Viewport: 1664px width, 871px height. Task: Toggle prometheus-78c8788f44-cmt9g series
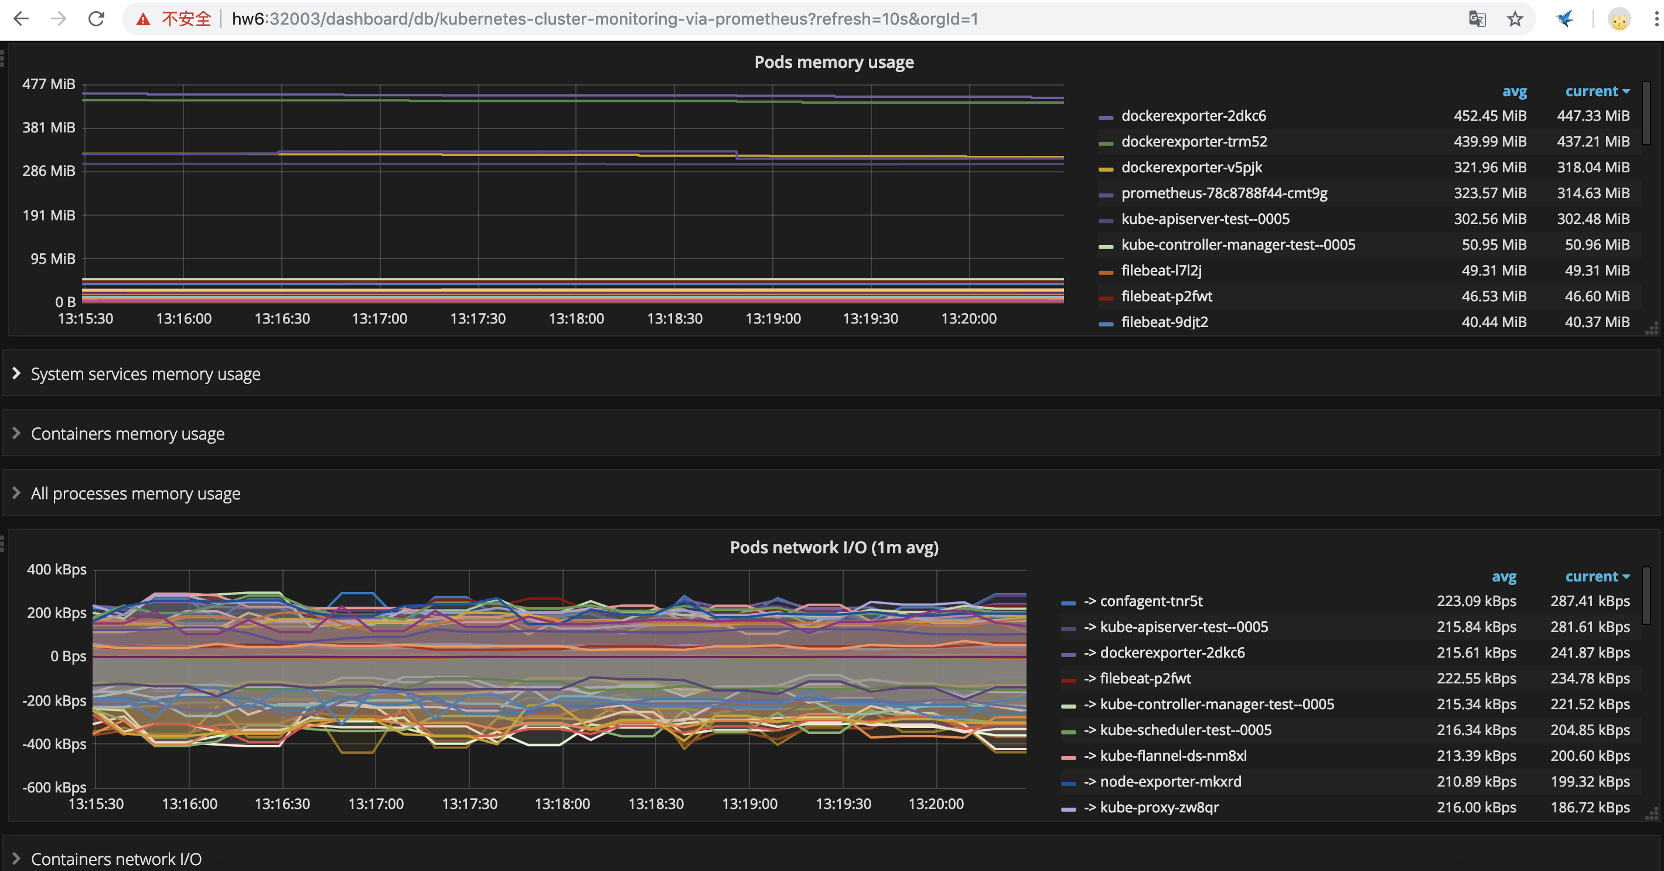pos(1224,193)
